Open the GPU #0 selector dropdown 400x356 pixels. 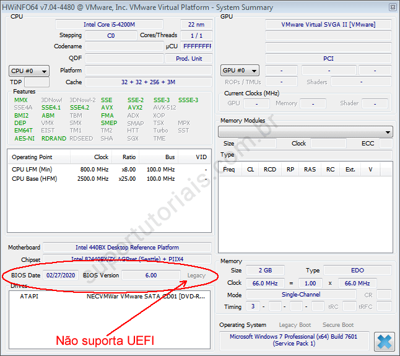[x=240, y=71]
